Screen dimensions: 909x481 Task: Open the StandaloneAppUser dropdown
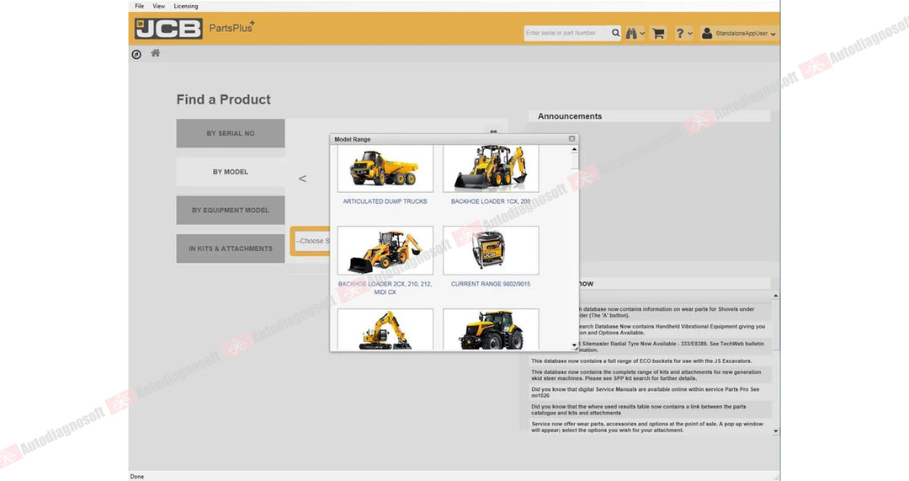tap(745, 34)
